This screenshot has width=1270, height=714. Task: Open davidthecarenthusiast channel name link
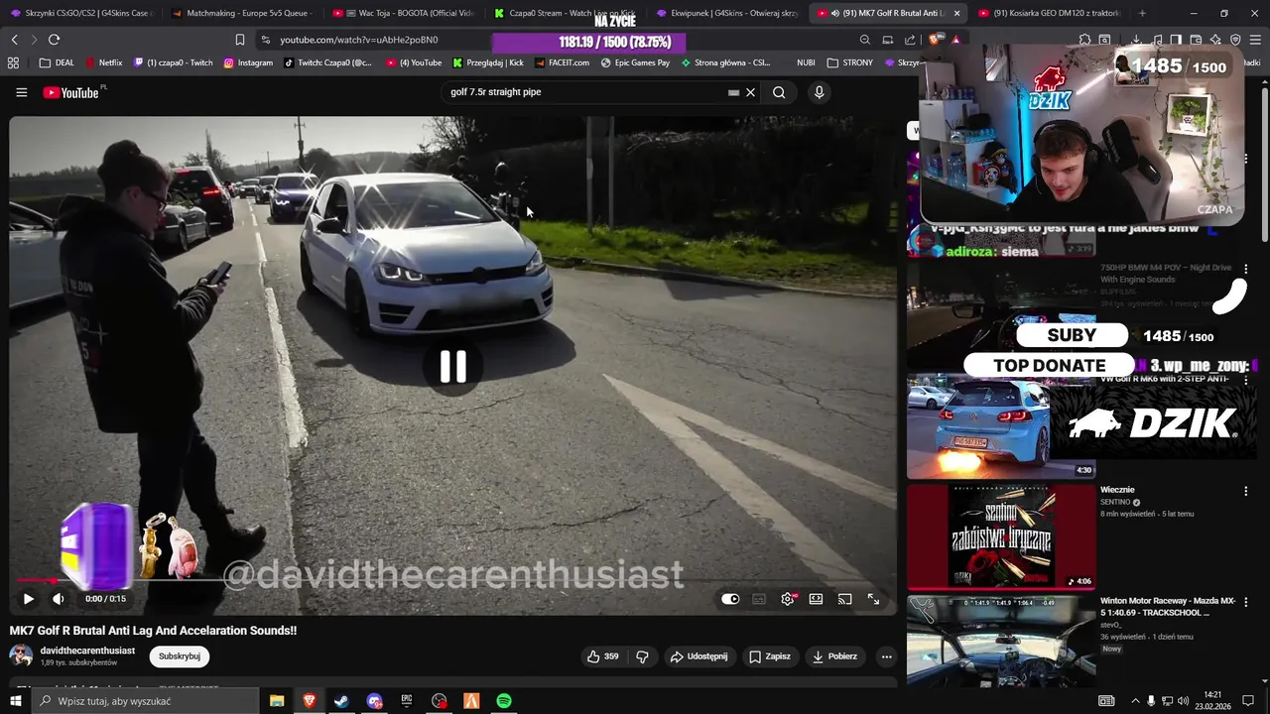pos(87,651)
